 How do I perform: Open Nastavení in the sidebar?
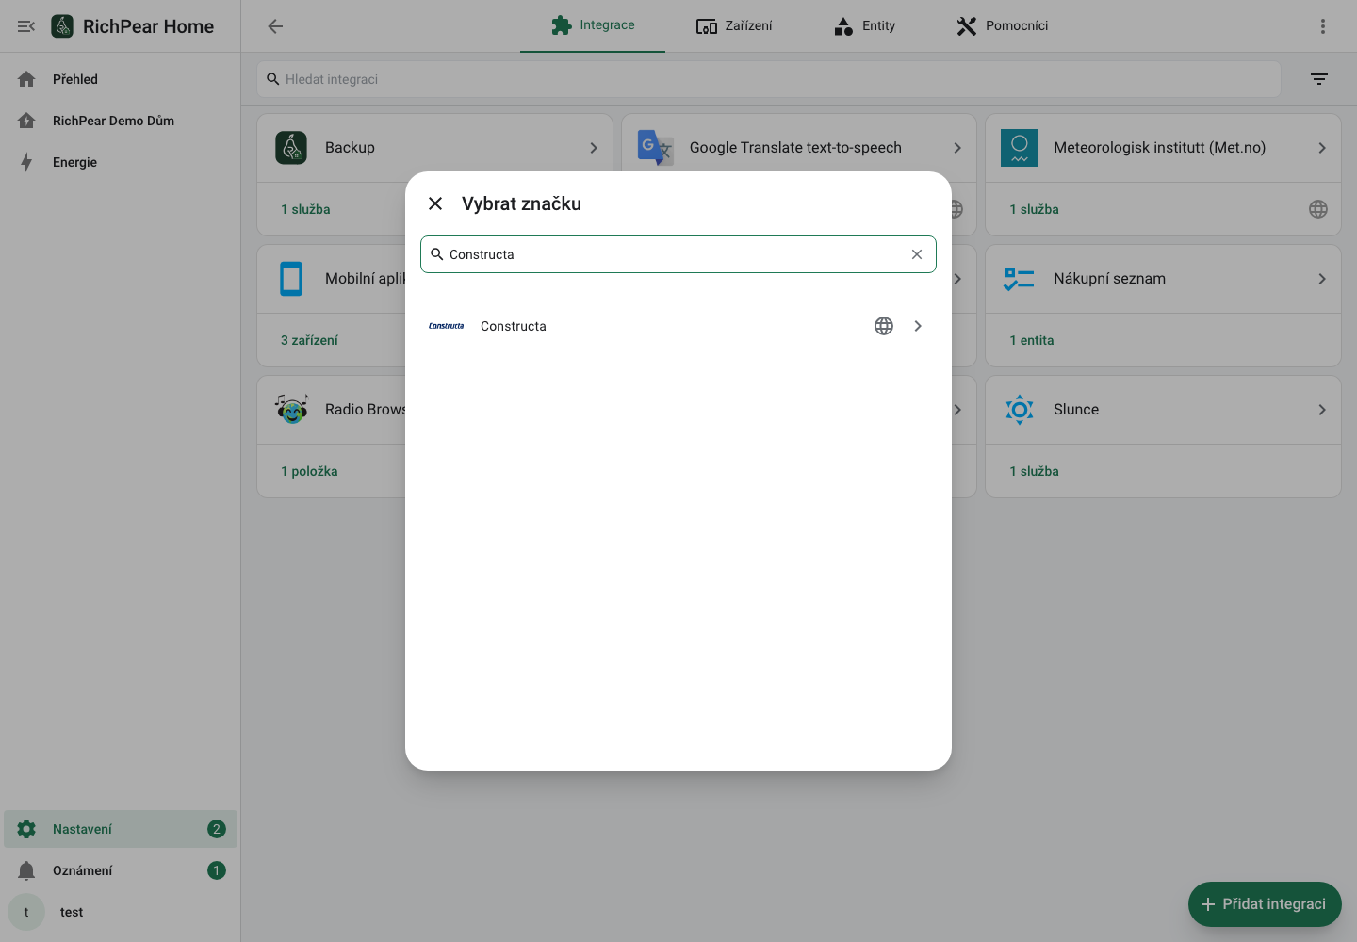tap(121, 829)
